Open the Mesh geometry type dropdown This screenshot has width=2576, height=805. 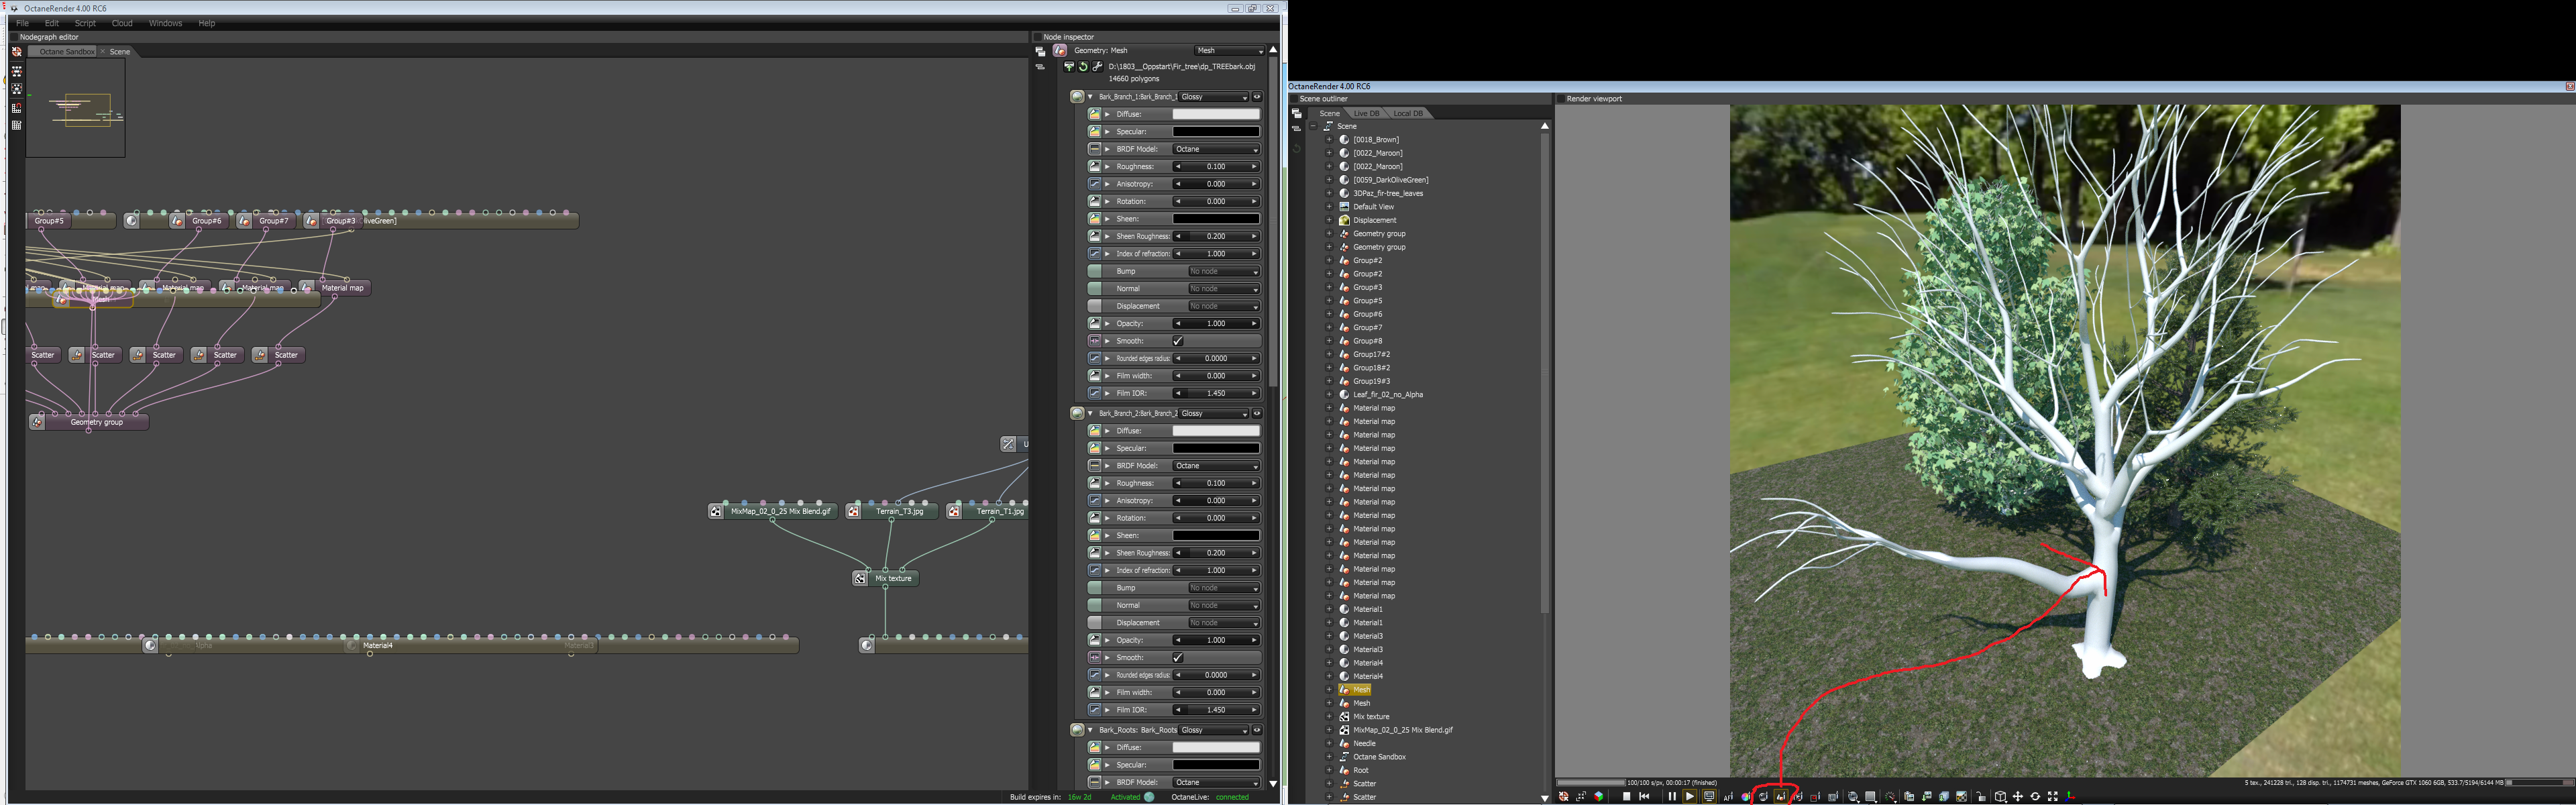click(x=1230, y=51)
